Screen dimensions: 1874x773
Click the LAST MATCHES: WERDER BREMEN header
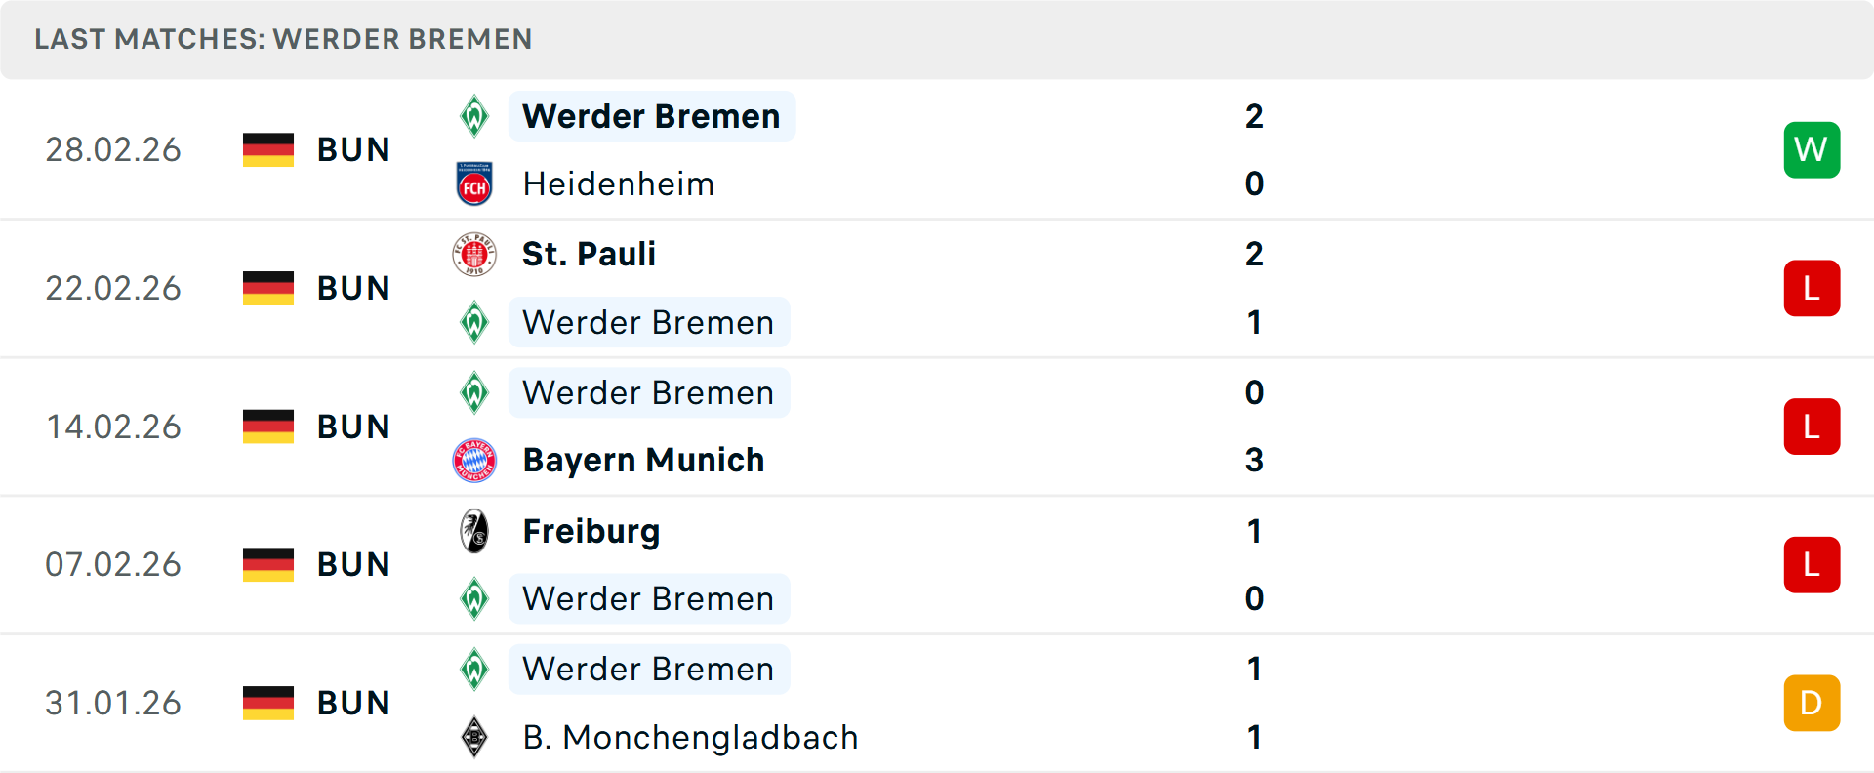tap(283, 39)
